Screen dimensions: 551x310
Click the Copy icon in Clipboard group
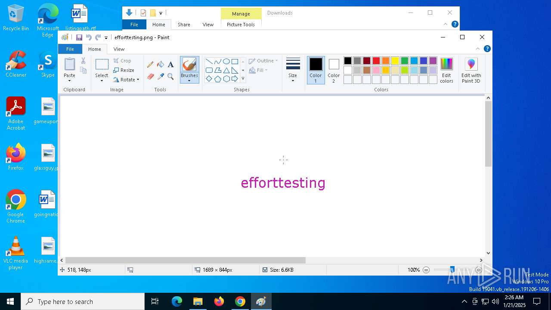click(84, 70)
